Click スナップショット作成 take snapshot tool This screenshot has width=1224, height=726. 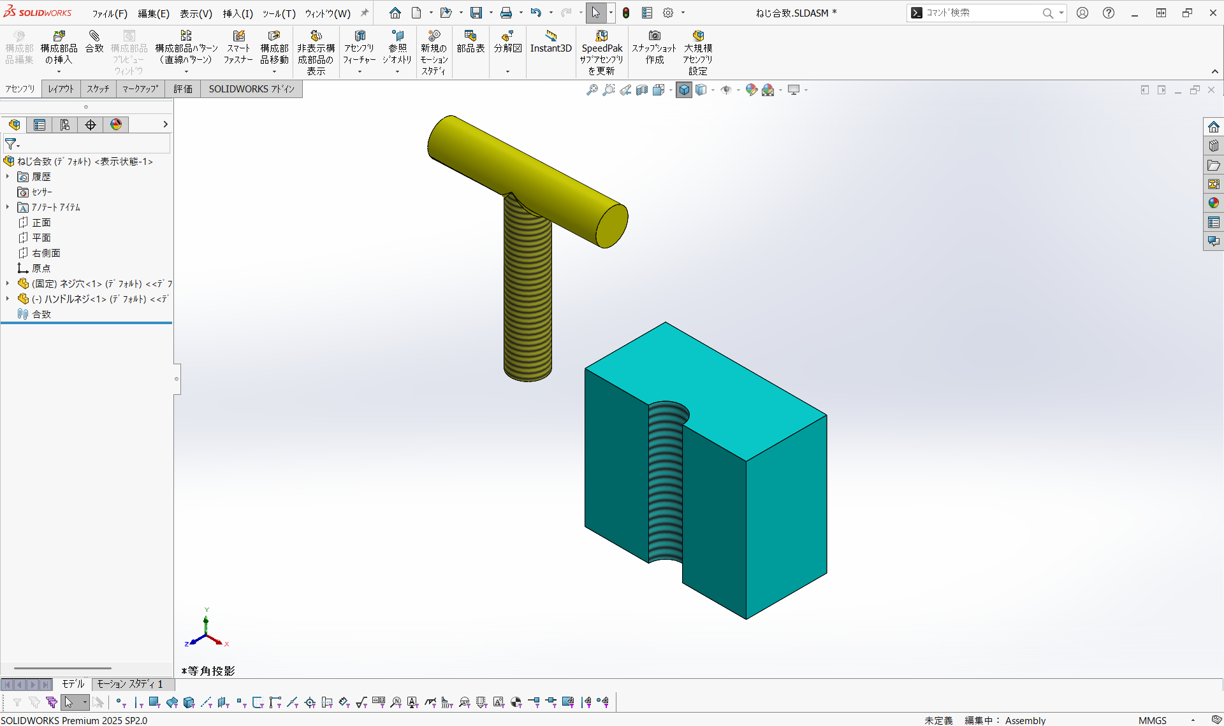click(x=654, y=47)
